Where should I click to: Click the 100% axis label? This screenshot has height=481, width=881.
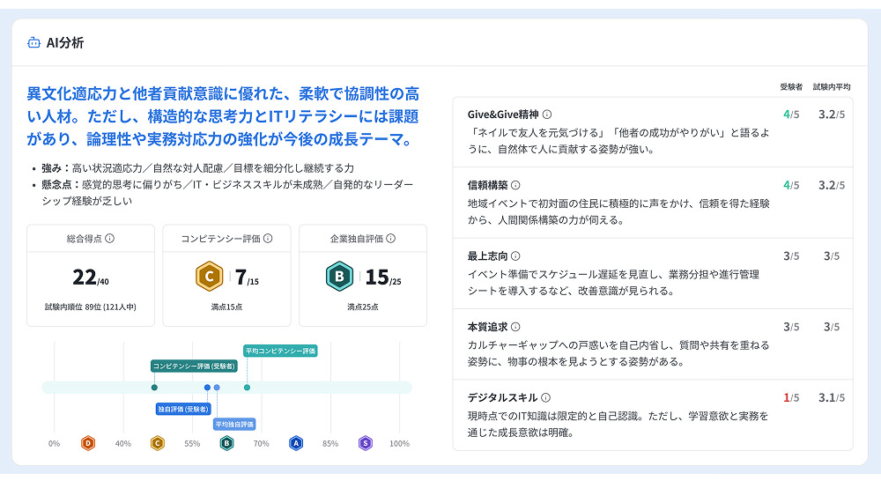pos(399,443)
